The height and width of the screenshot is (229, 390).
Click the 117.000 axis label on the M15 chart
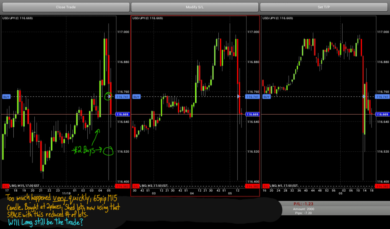123,32
